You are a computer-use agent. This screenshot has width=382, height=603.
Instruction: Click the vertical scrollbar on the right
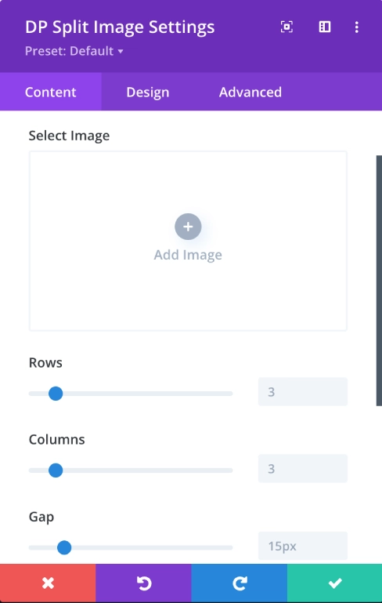[x=379, y=281]
